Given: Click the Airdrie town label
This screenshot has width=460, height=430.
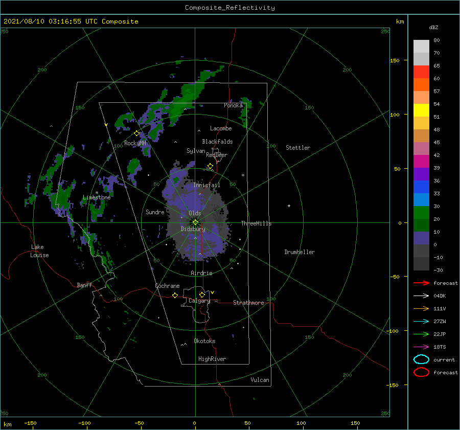Looking at the screenshot, I should 201,273.
